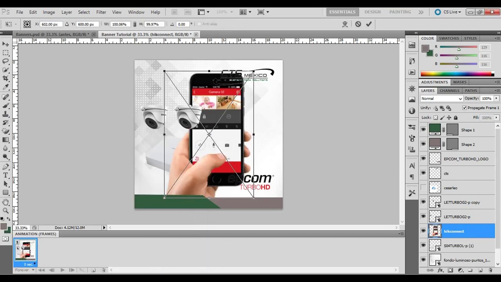Hide the Shape 2 layer
The width and height of the screenshot is (501, 282).
pos(423,144)
